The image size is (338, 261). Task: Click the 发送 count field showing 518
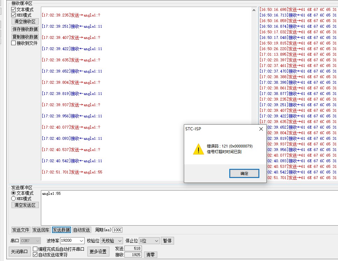(133, 248)
